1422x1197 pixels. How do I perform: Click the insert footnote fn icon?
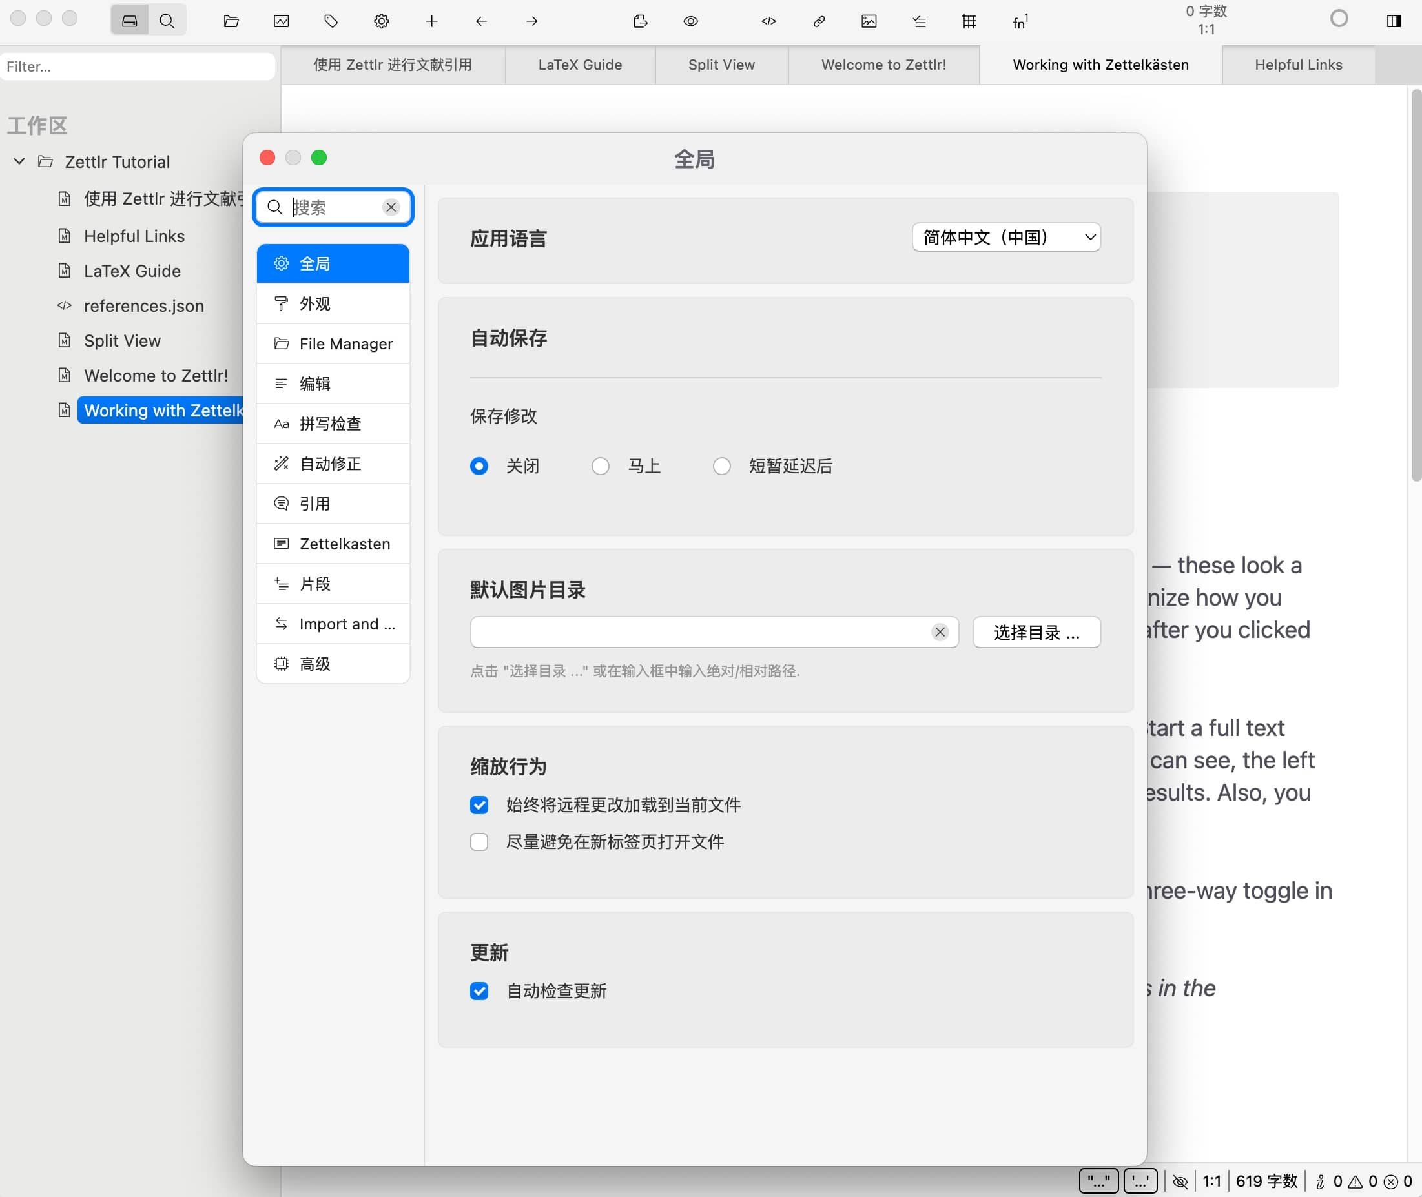point(1020,21)
